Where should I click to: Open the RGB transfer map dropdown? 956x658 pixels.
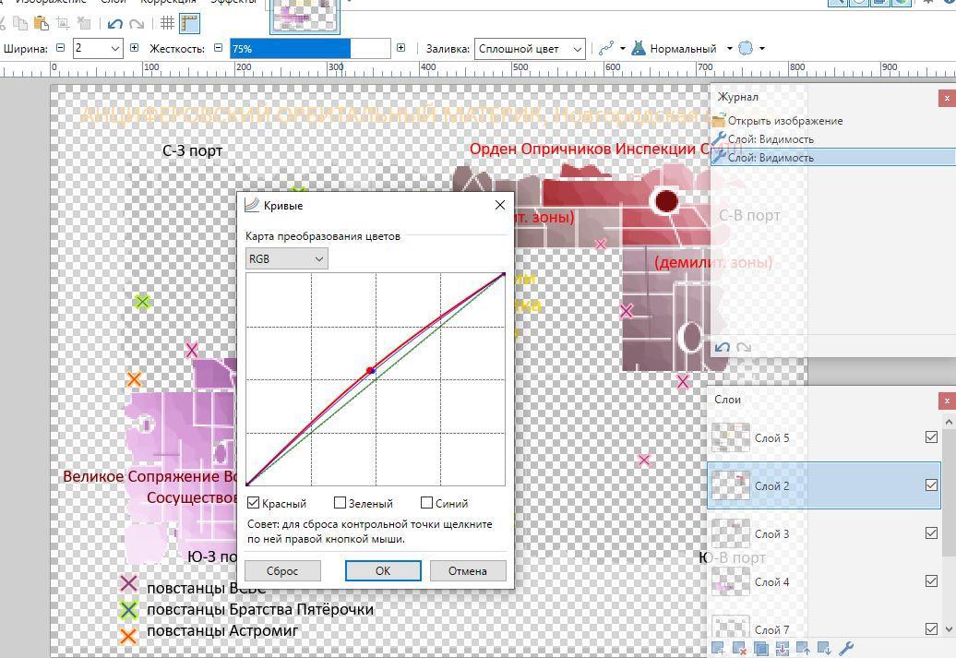pos(286,258)
